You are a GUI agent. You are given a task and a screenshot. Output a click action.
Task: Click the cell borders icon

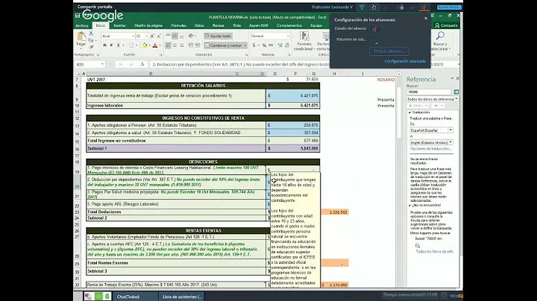[131, 45]
